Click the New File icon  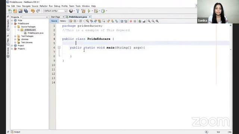pyautogui.click(x=10, y=11)
